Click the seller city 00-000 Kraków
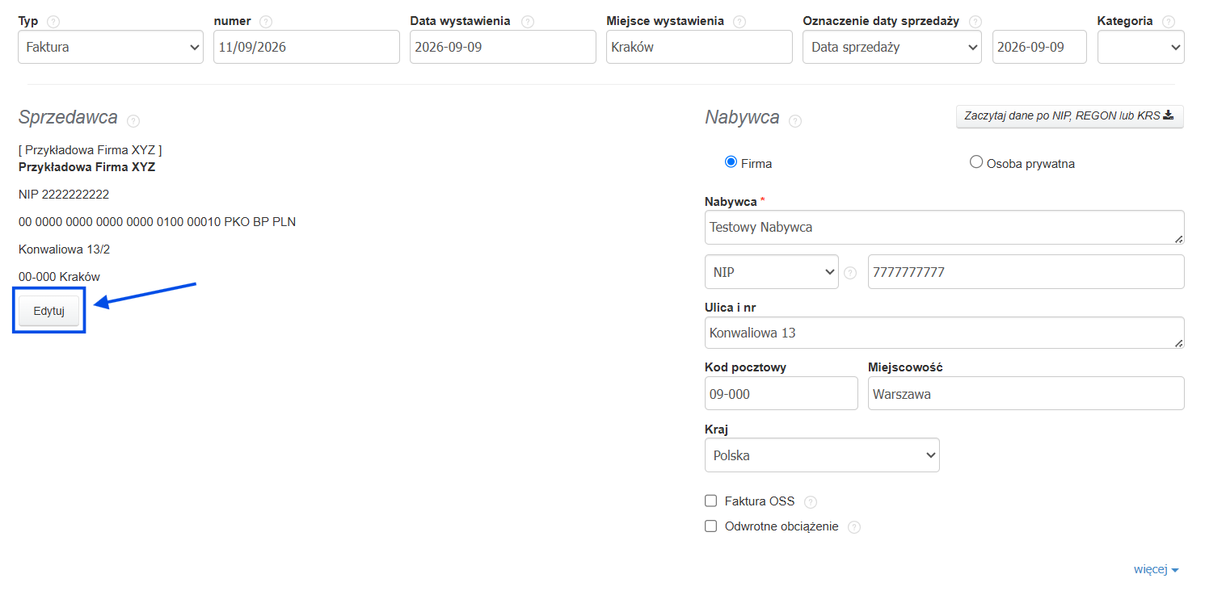Image resolution: width=1205 pixels, height=591 pixels. tap(59, 277)
